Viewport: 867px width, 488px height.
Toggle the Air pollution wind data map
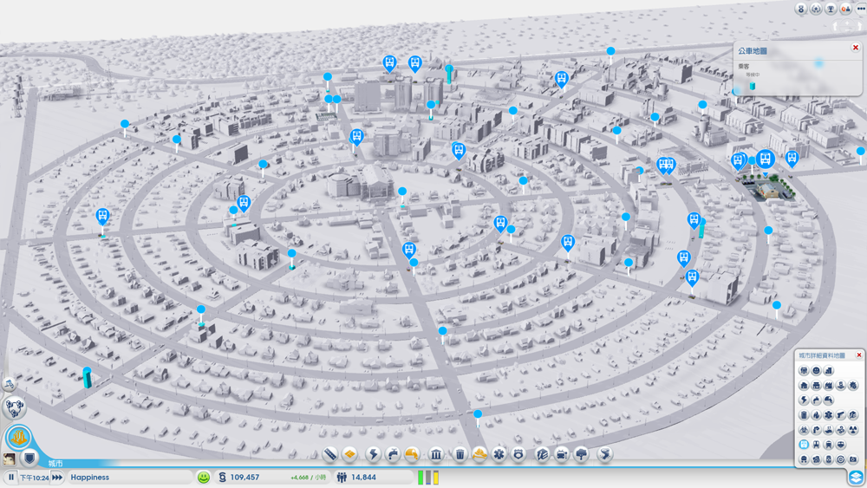pos(840,430)
